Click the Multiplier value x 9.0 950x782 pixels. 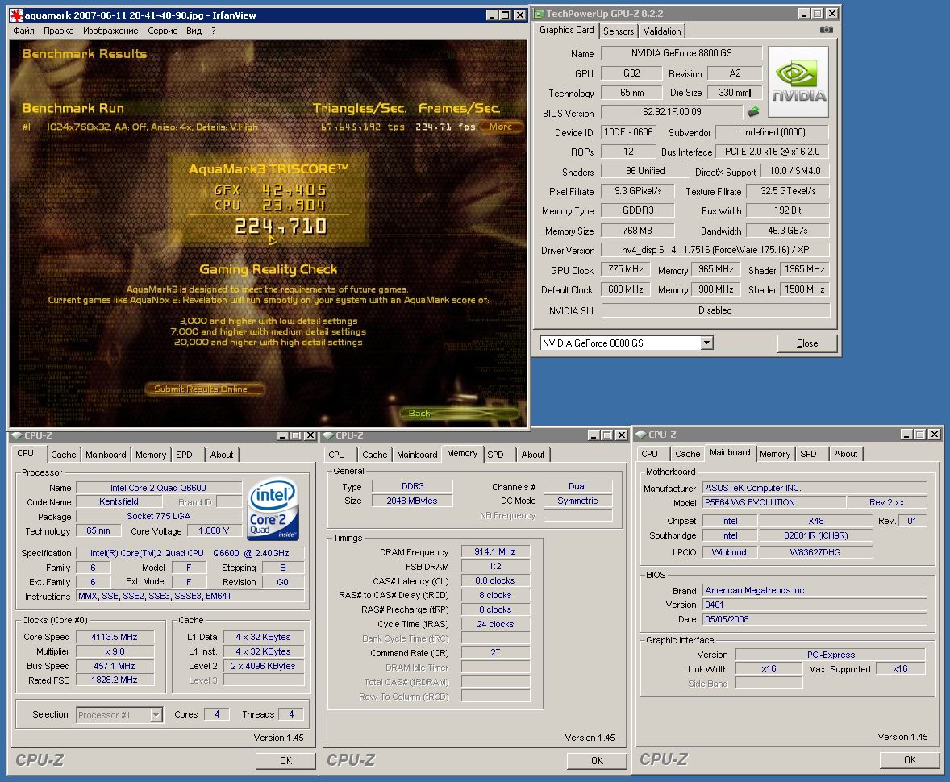[x=115, y=651]
